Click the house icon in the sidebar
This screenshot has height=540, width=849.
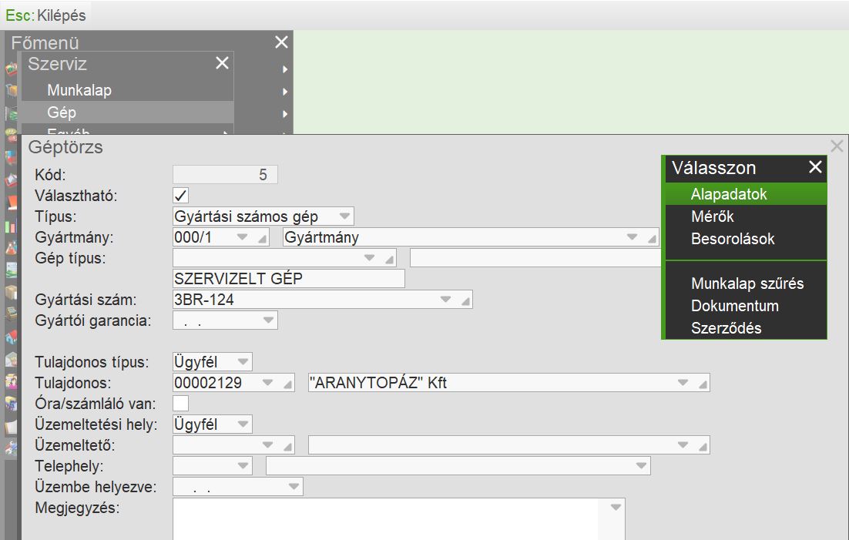[x=11, y=337]
